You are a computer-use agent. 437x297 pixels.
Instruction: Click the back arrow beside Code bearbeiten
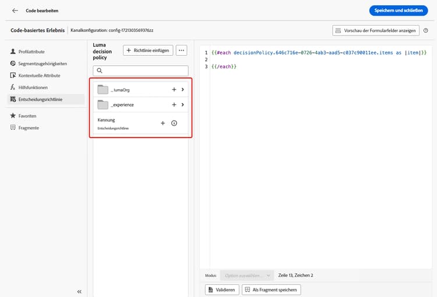tap(15, 10)
